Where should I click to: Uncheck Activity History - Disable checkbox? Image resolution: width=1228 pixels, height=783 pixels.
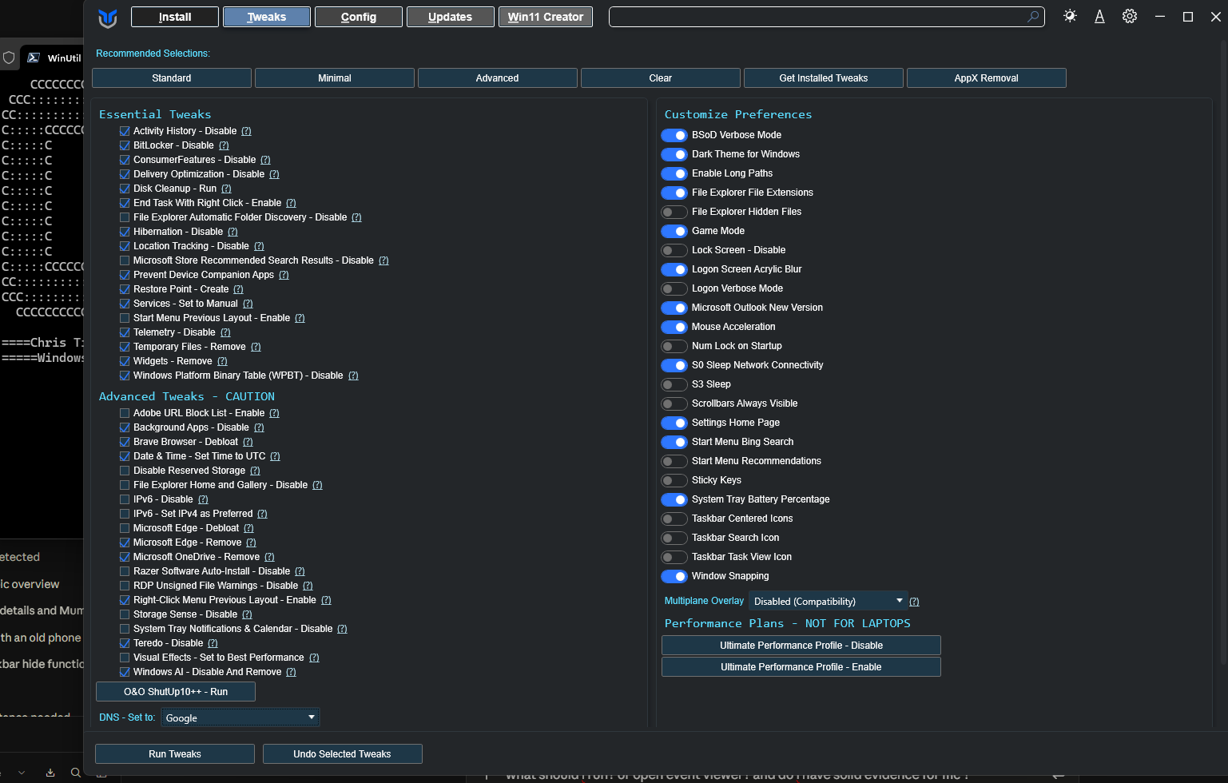coord(125,131)
